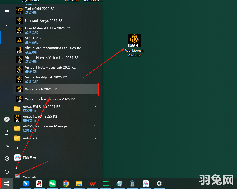Open User Material Editor 2025 R2
The image size is (237, 189).
click(x=47, y=28)
